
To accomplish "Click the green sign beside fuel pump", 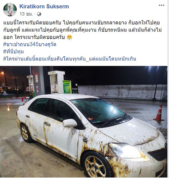I will 67,87.
